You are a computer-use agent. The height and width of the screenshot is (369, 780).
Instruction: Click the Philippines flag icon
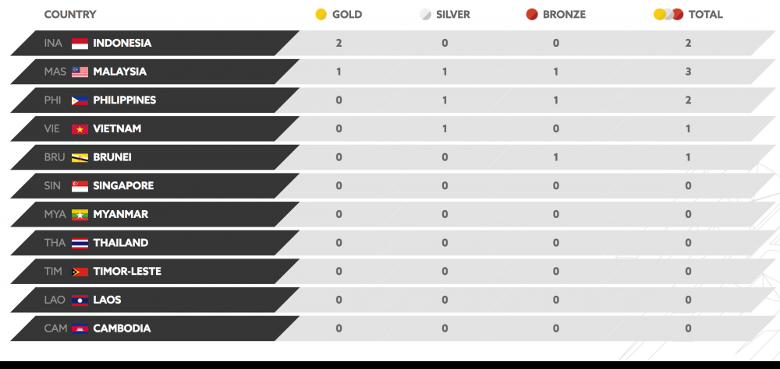coord(80,100)
